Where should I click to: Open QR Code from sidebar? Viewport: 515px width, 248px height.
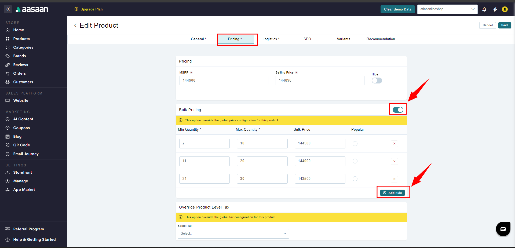(21, 145)
